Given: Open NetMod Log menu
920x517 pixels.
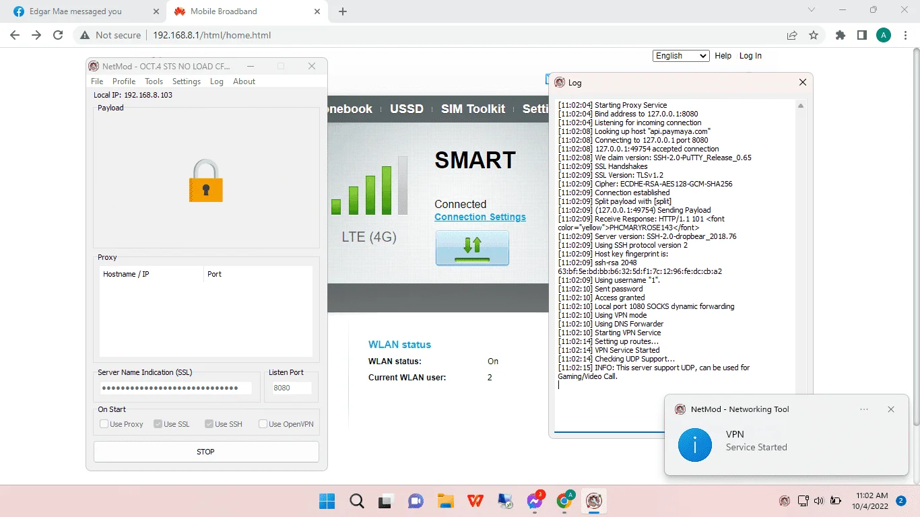Looking at the screenshot, I should (217, 81).
